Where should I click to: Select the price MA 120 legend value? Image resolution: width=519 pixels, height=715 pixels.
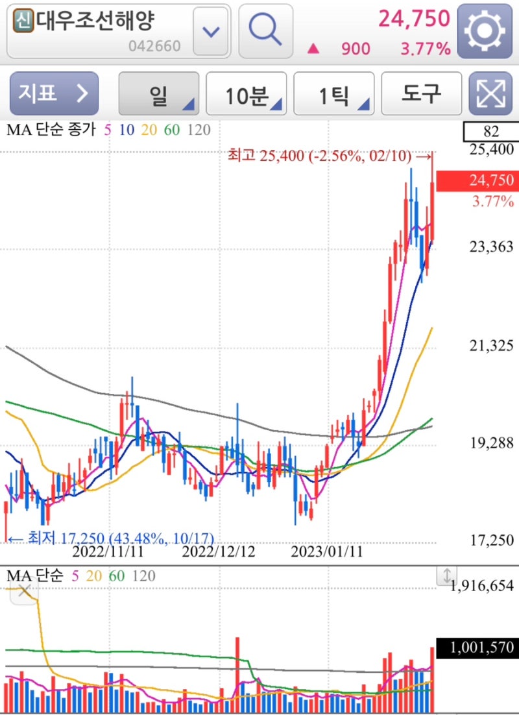coord(199,130)
